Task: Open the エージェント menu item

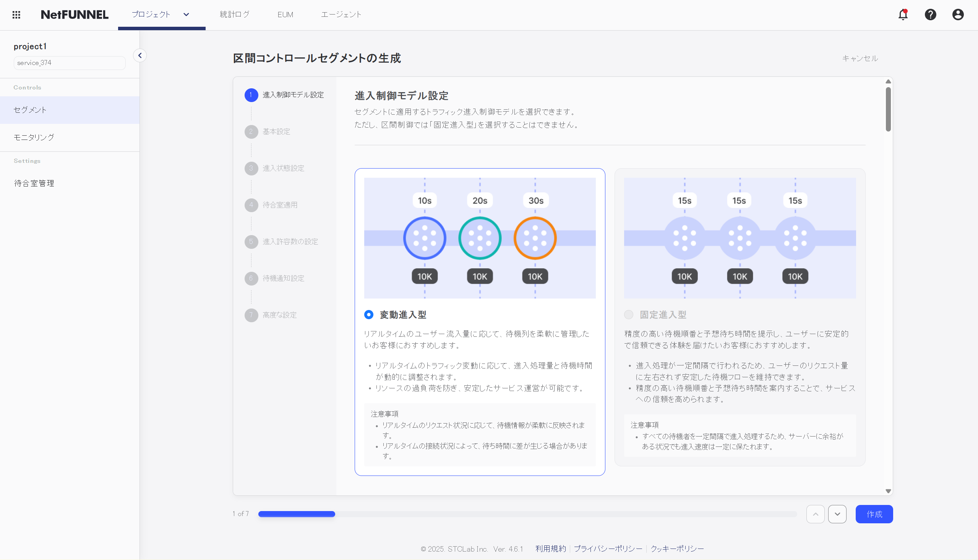Action: (341, 15)
